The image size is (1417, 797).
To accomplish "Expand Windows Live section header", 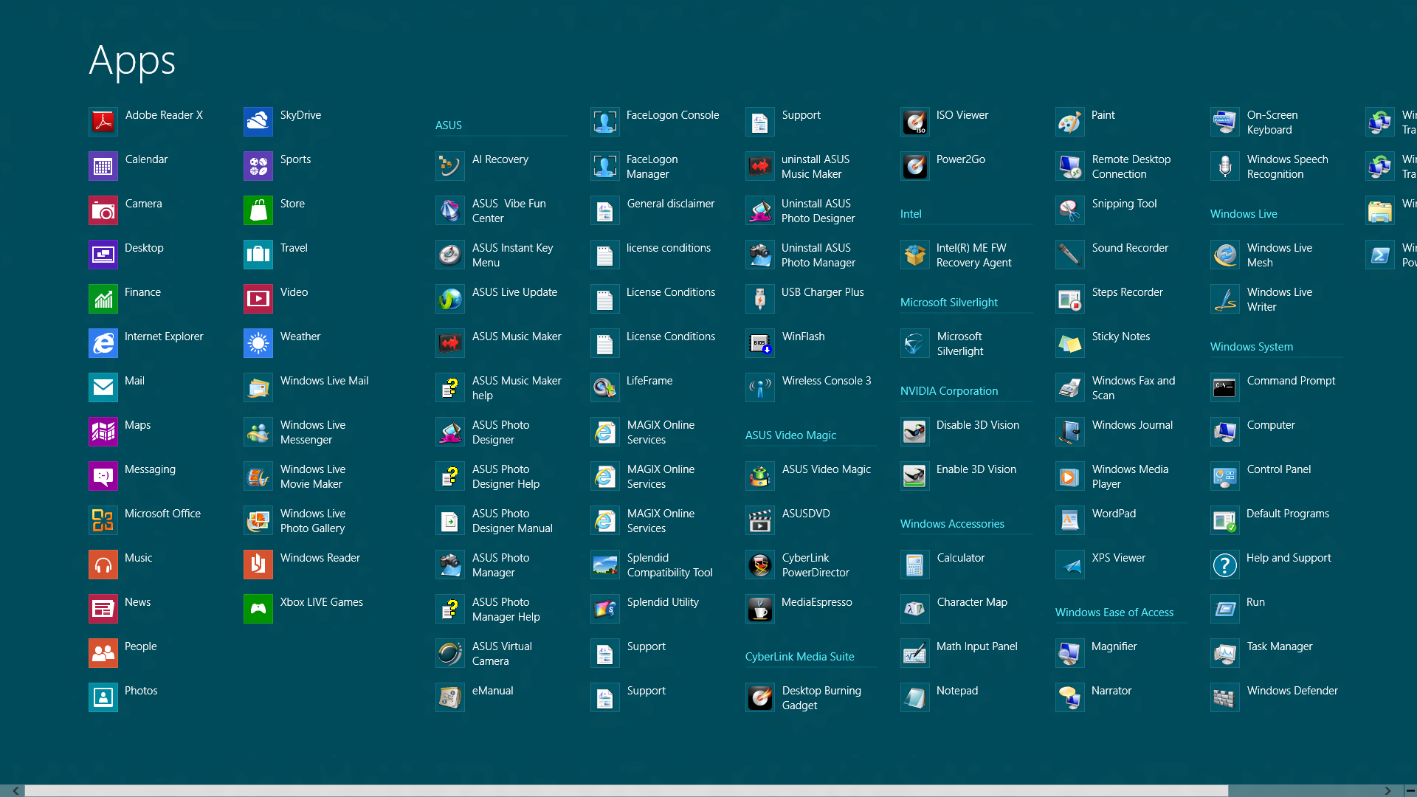I will point(1243,213).
